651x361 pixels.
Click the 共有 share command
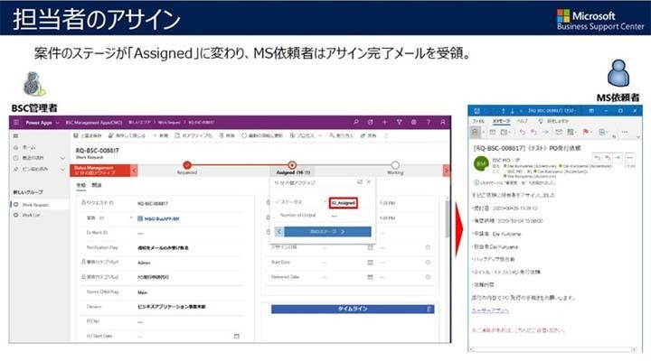point(368,135)
